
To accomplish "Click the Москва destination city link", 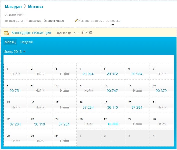I will (x=35, y=7).
